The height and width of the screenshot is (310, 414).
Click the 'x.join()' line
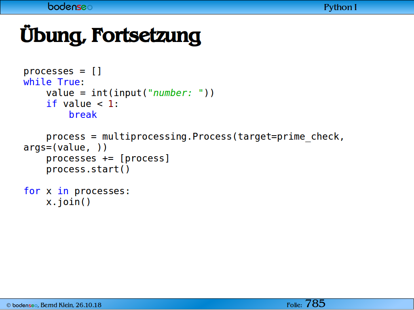(68, 202)
